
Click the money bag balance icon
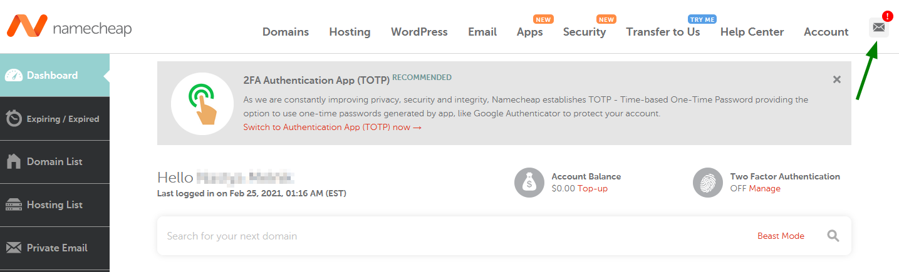click(x=529, y=183)
